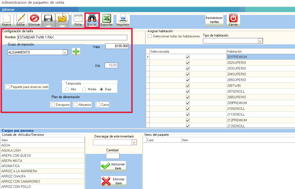Add new print group with green plus
The height and width of the screenshot is (189, 295).
(x=76, y=51)
